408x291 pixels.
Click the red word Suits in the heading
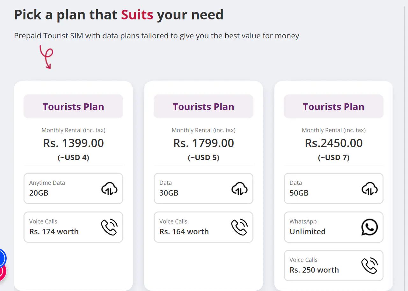tap(137, 15)
